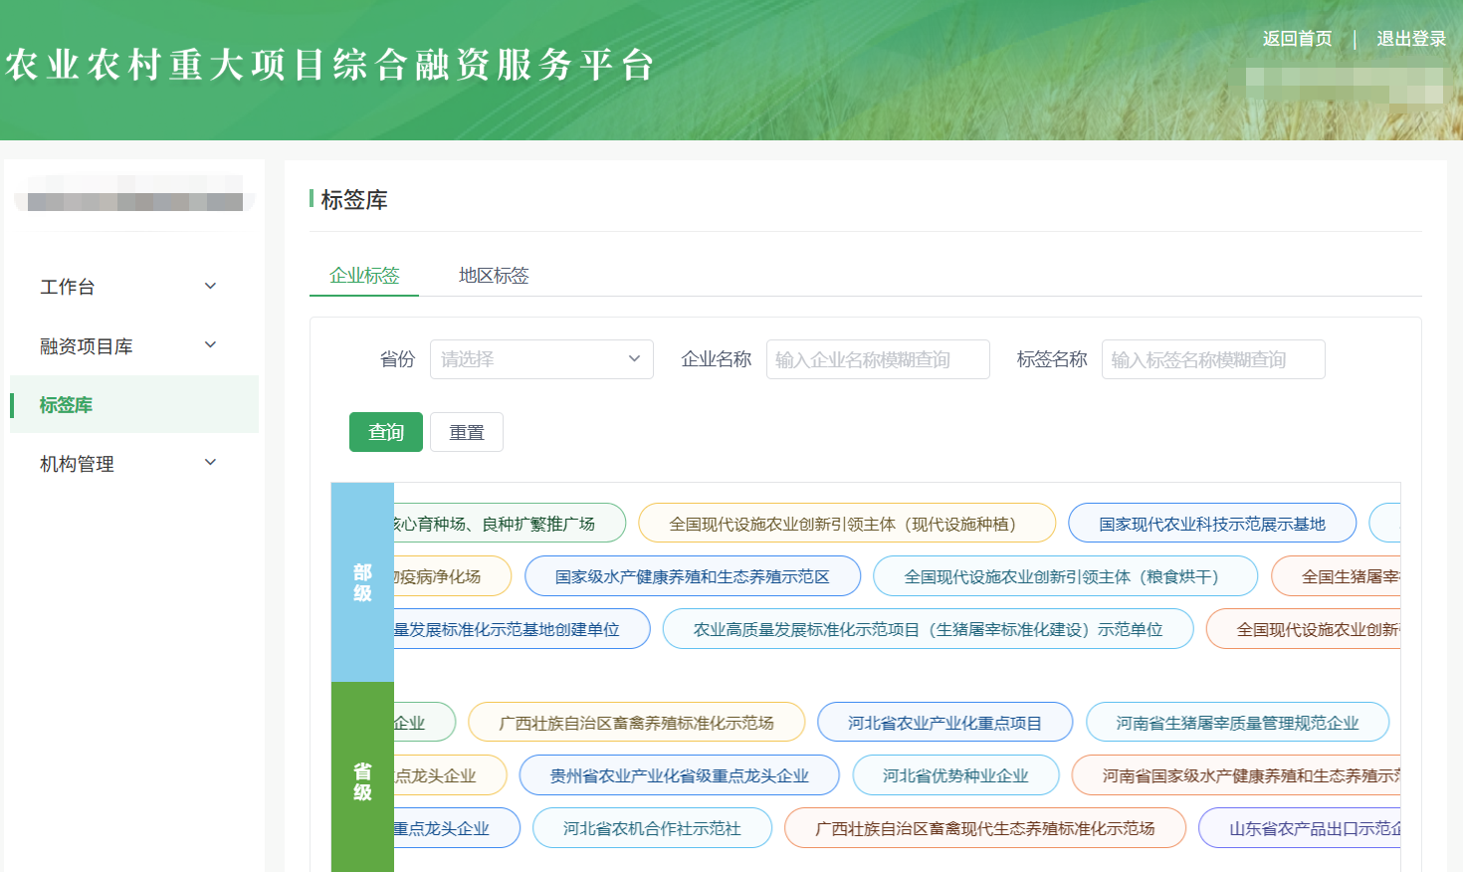Select 标签库 in the sidebar
Viewport: 1463px width, 872px height.
[x=67, y=405]
